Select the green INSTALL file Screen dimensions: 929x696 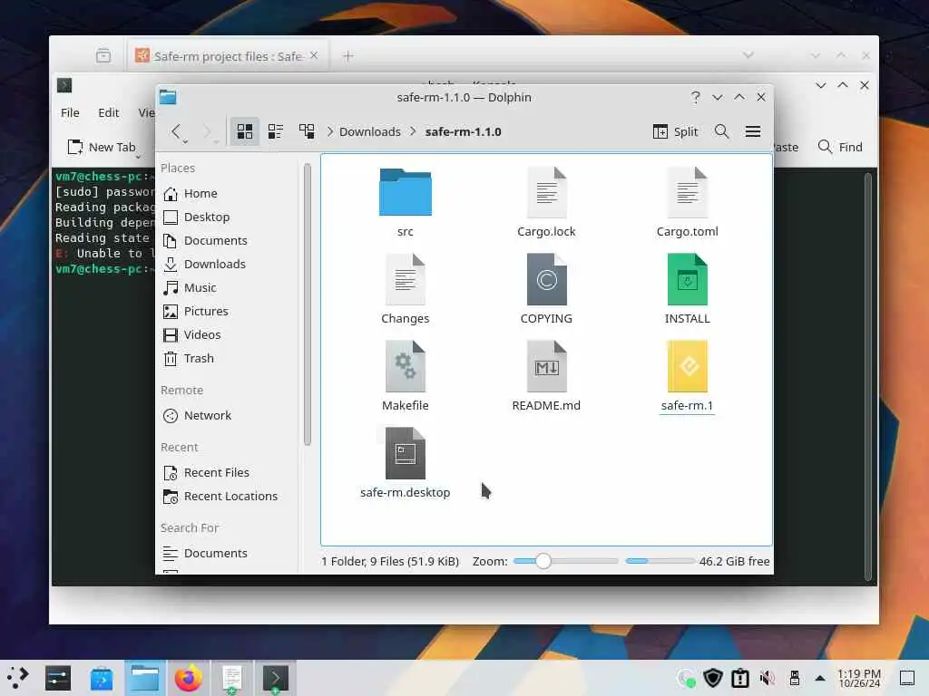[688, 289]
